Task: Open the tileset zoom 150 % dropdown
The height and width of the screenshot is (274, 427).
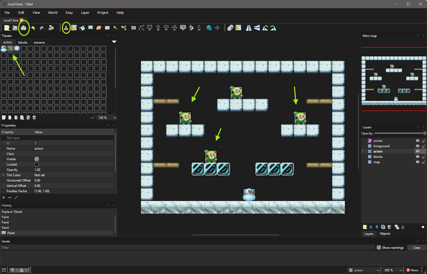Action: click(107, 118)
